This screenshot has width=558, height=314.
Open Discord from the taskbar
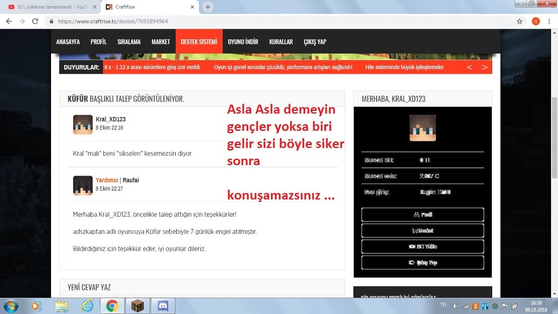(163, 306)
